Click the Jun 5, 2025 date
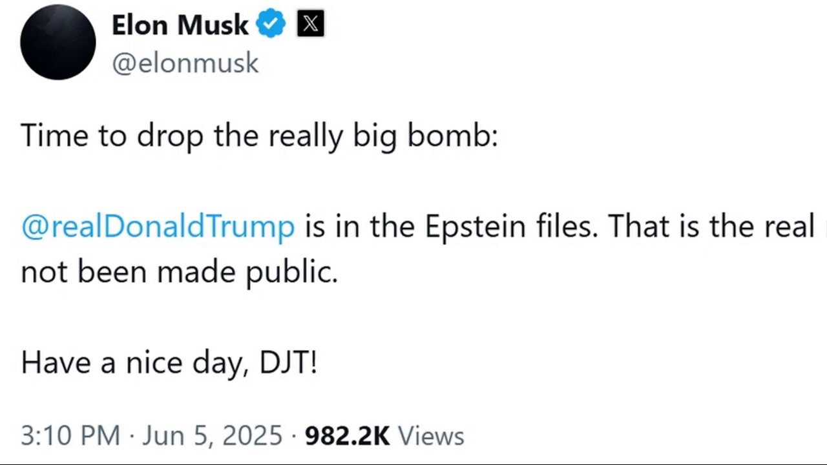 click(214, 435)
